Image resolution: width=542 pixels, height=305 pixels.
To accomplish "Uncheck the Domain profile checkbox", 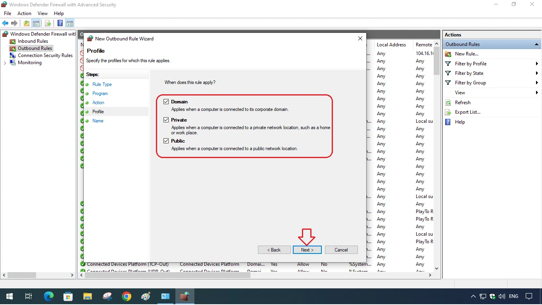I will pos(166,101).
